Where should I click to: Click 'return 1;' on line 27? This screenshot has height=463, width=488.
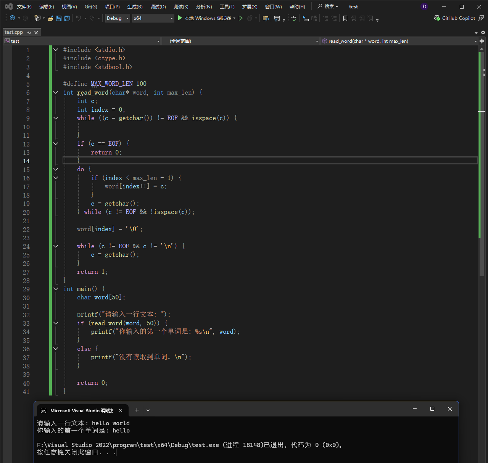click(x=92, y=272)
